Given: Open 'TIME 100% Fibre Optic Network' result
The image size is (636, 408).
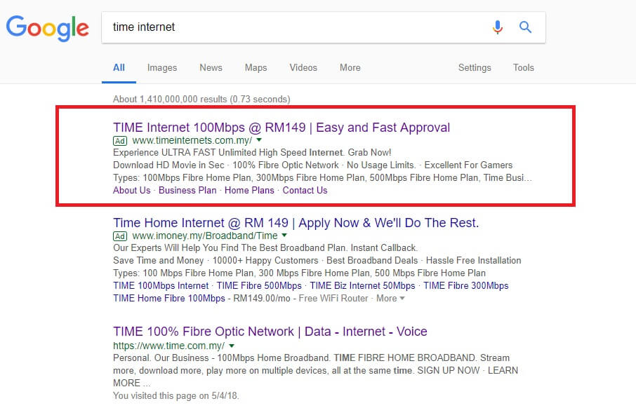Looking at the screenshot, I should pos(270,332).
